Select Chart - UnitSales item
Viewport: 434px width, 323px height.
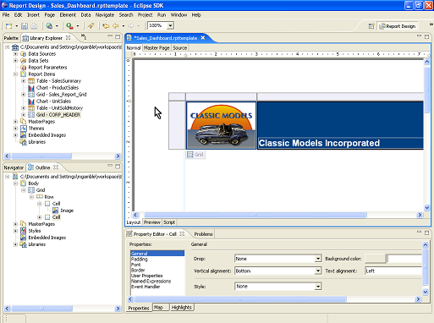tap(53, 101)
